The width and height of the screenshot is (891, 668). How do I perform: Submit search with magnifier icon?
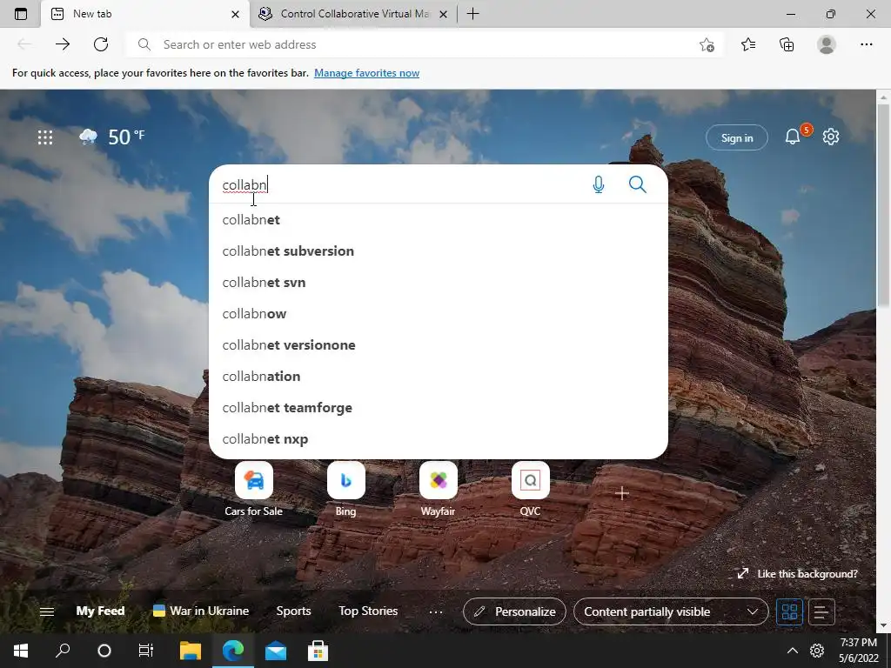point(638,184)
